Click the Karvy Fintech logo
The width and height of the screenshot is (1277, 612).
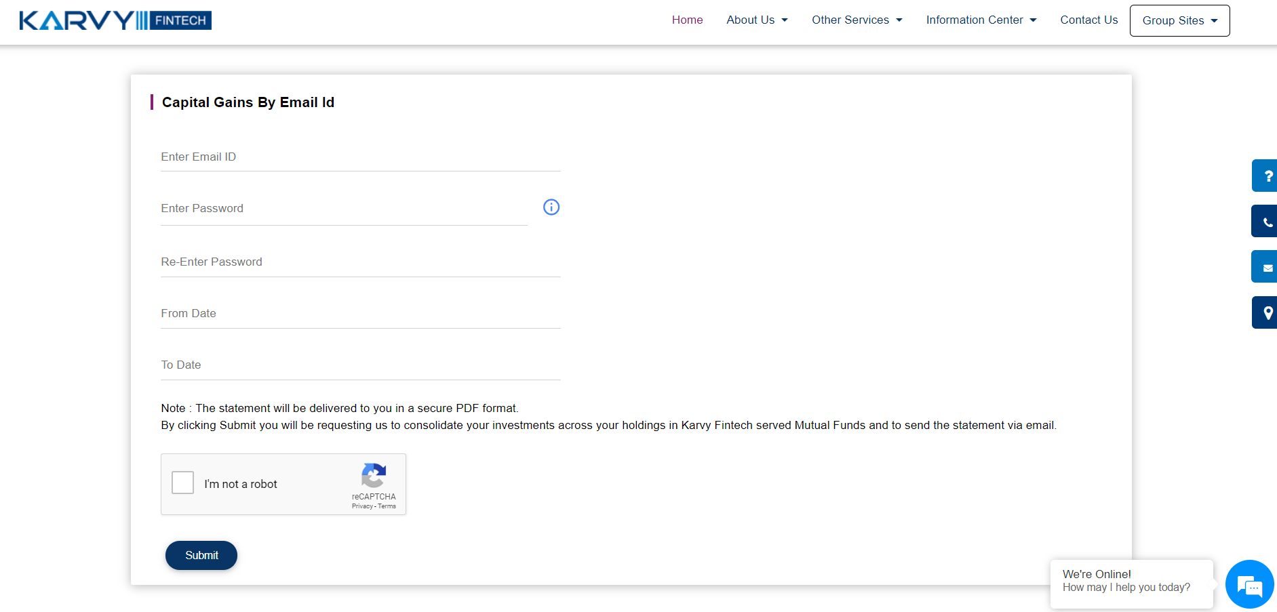[x=115, y=20]
